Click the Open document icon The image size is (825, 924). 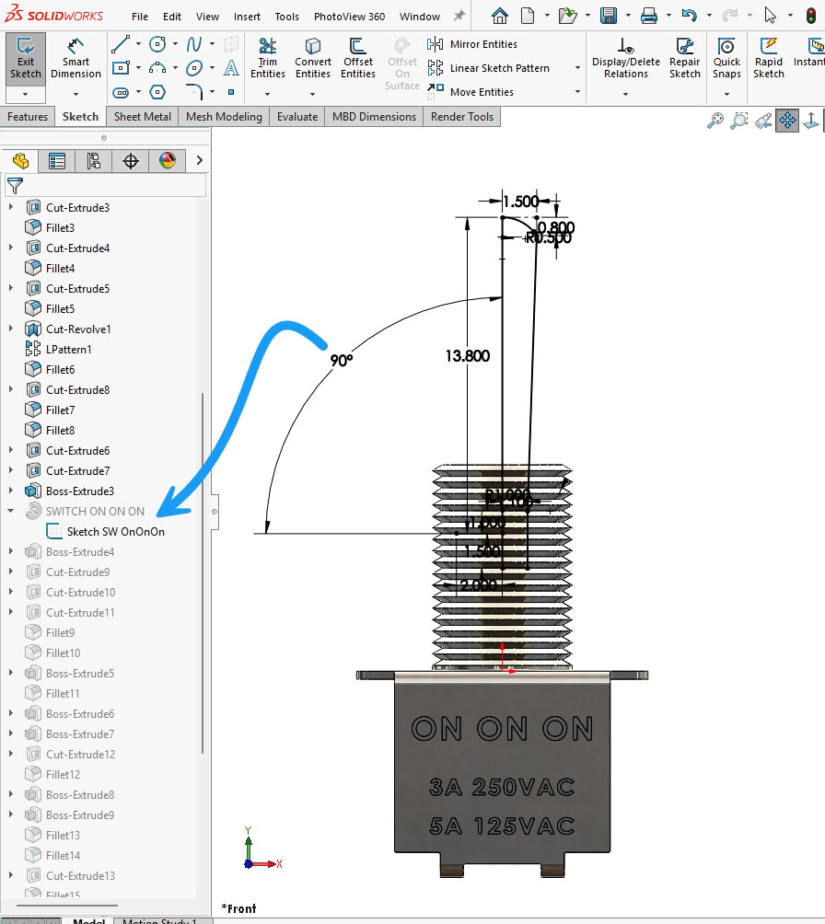(567, 16)
